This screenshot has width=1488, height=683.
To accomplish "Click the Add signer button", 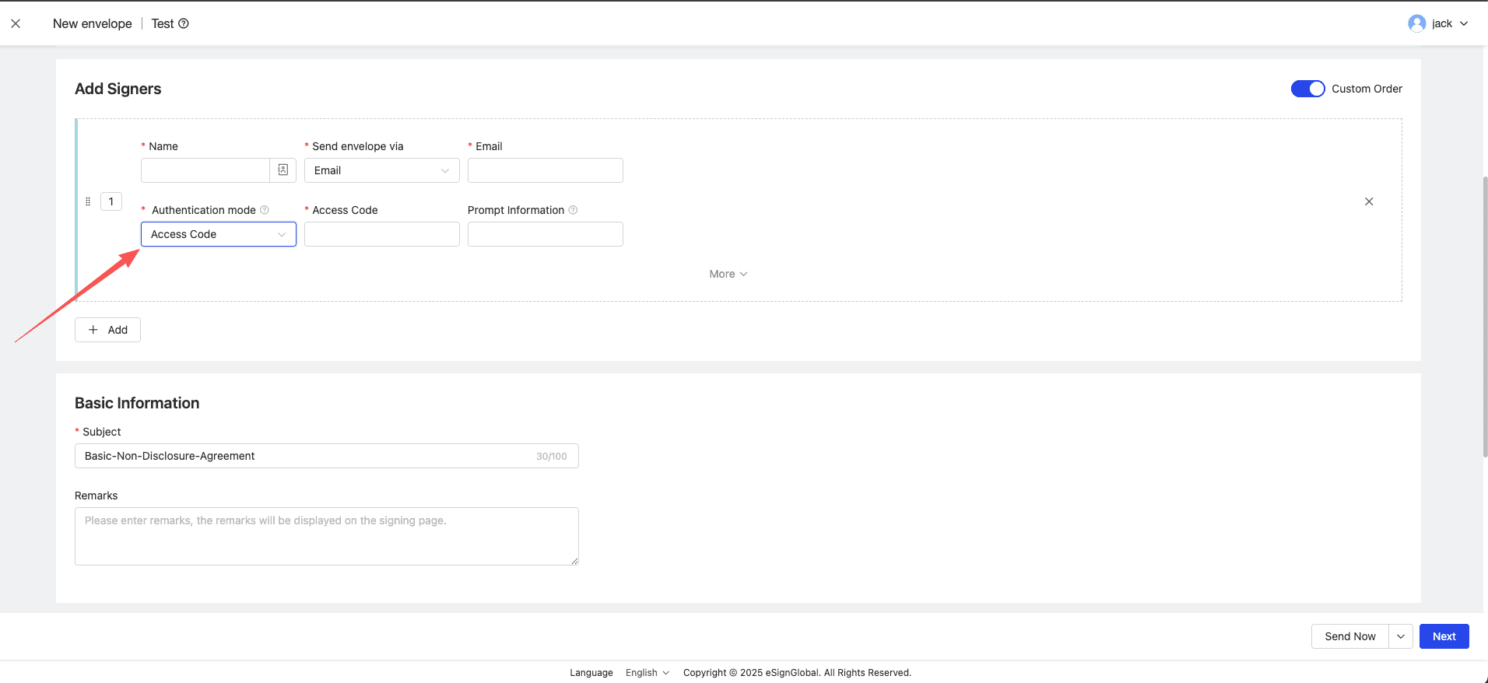I will click(x=107, y=330).
